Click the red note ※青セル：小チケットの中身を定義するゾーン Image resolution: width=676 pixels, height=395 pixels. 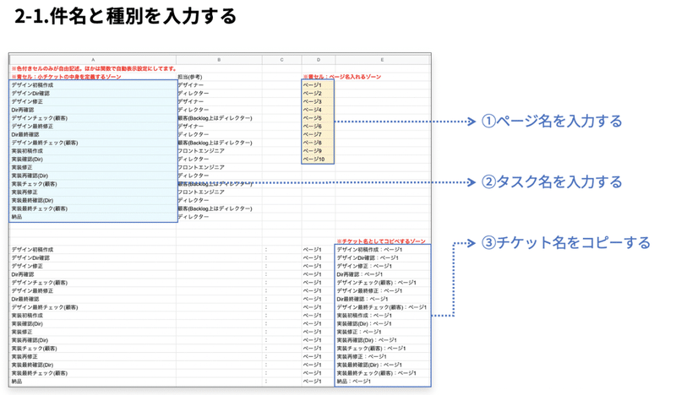click(66, 77)
